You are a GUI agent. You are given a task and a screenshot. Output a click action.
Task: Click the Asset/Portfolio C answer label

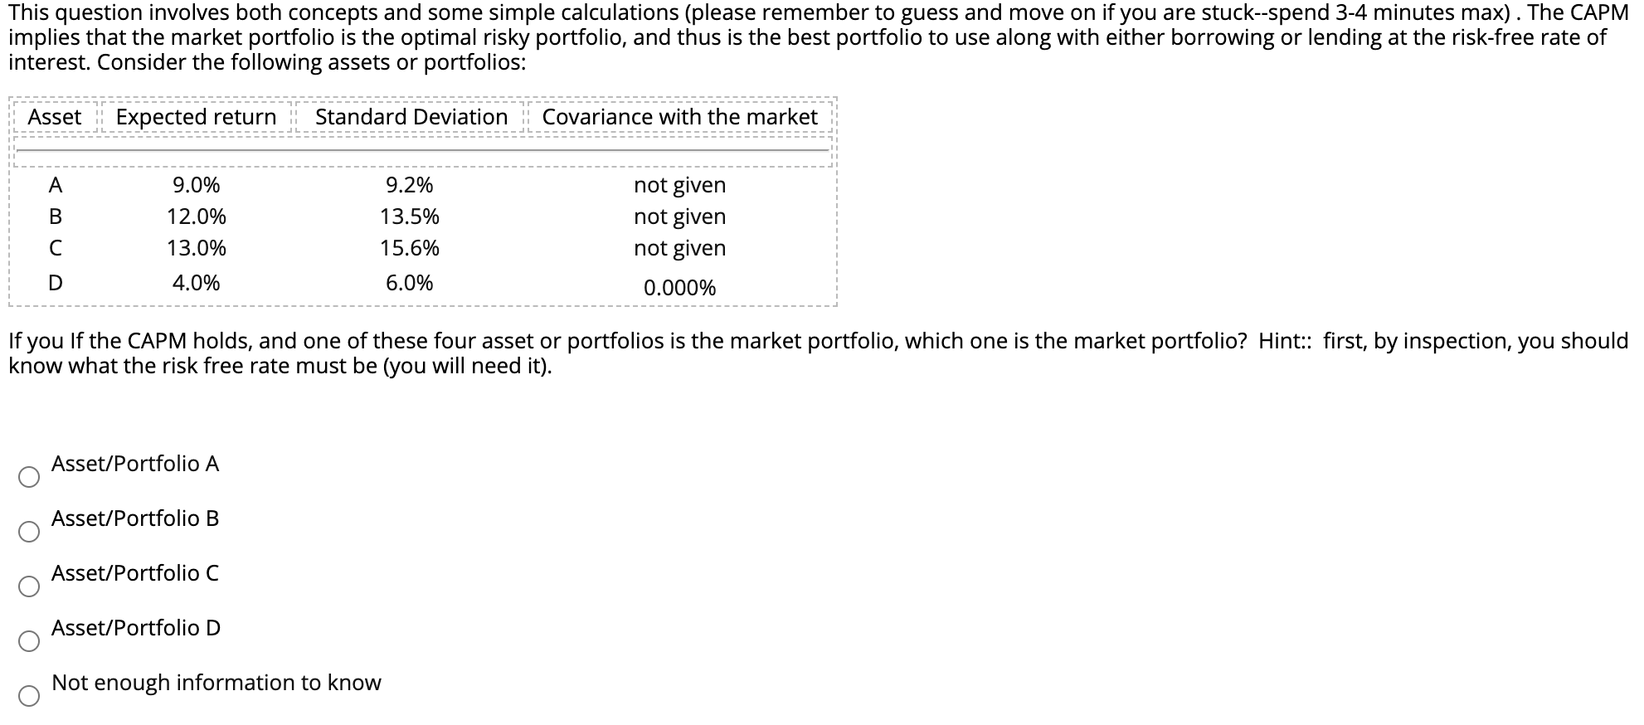135,572
